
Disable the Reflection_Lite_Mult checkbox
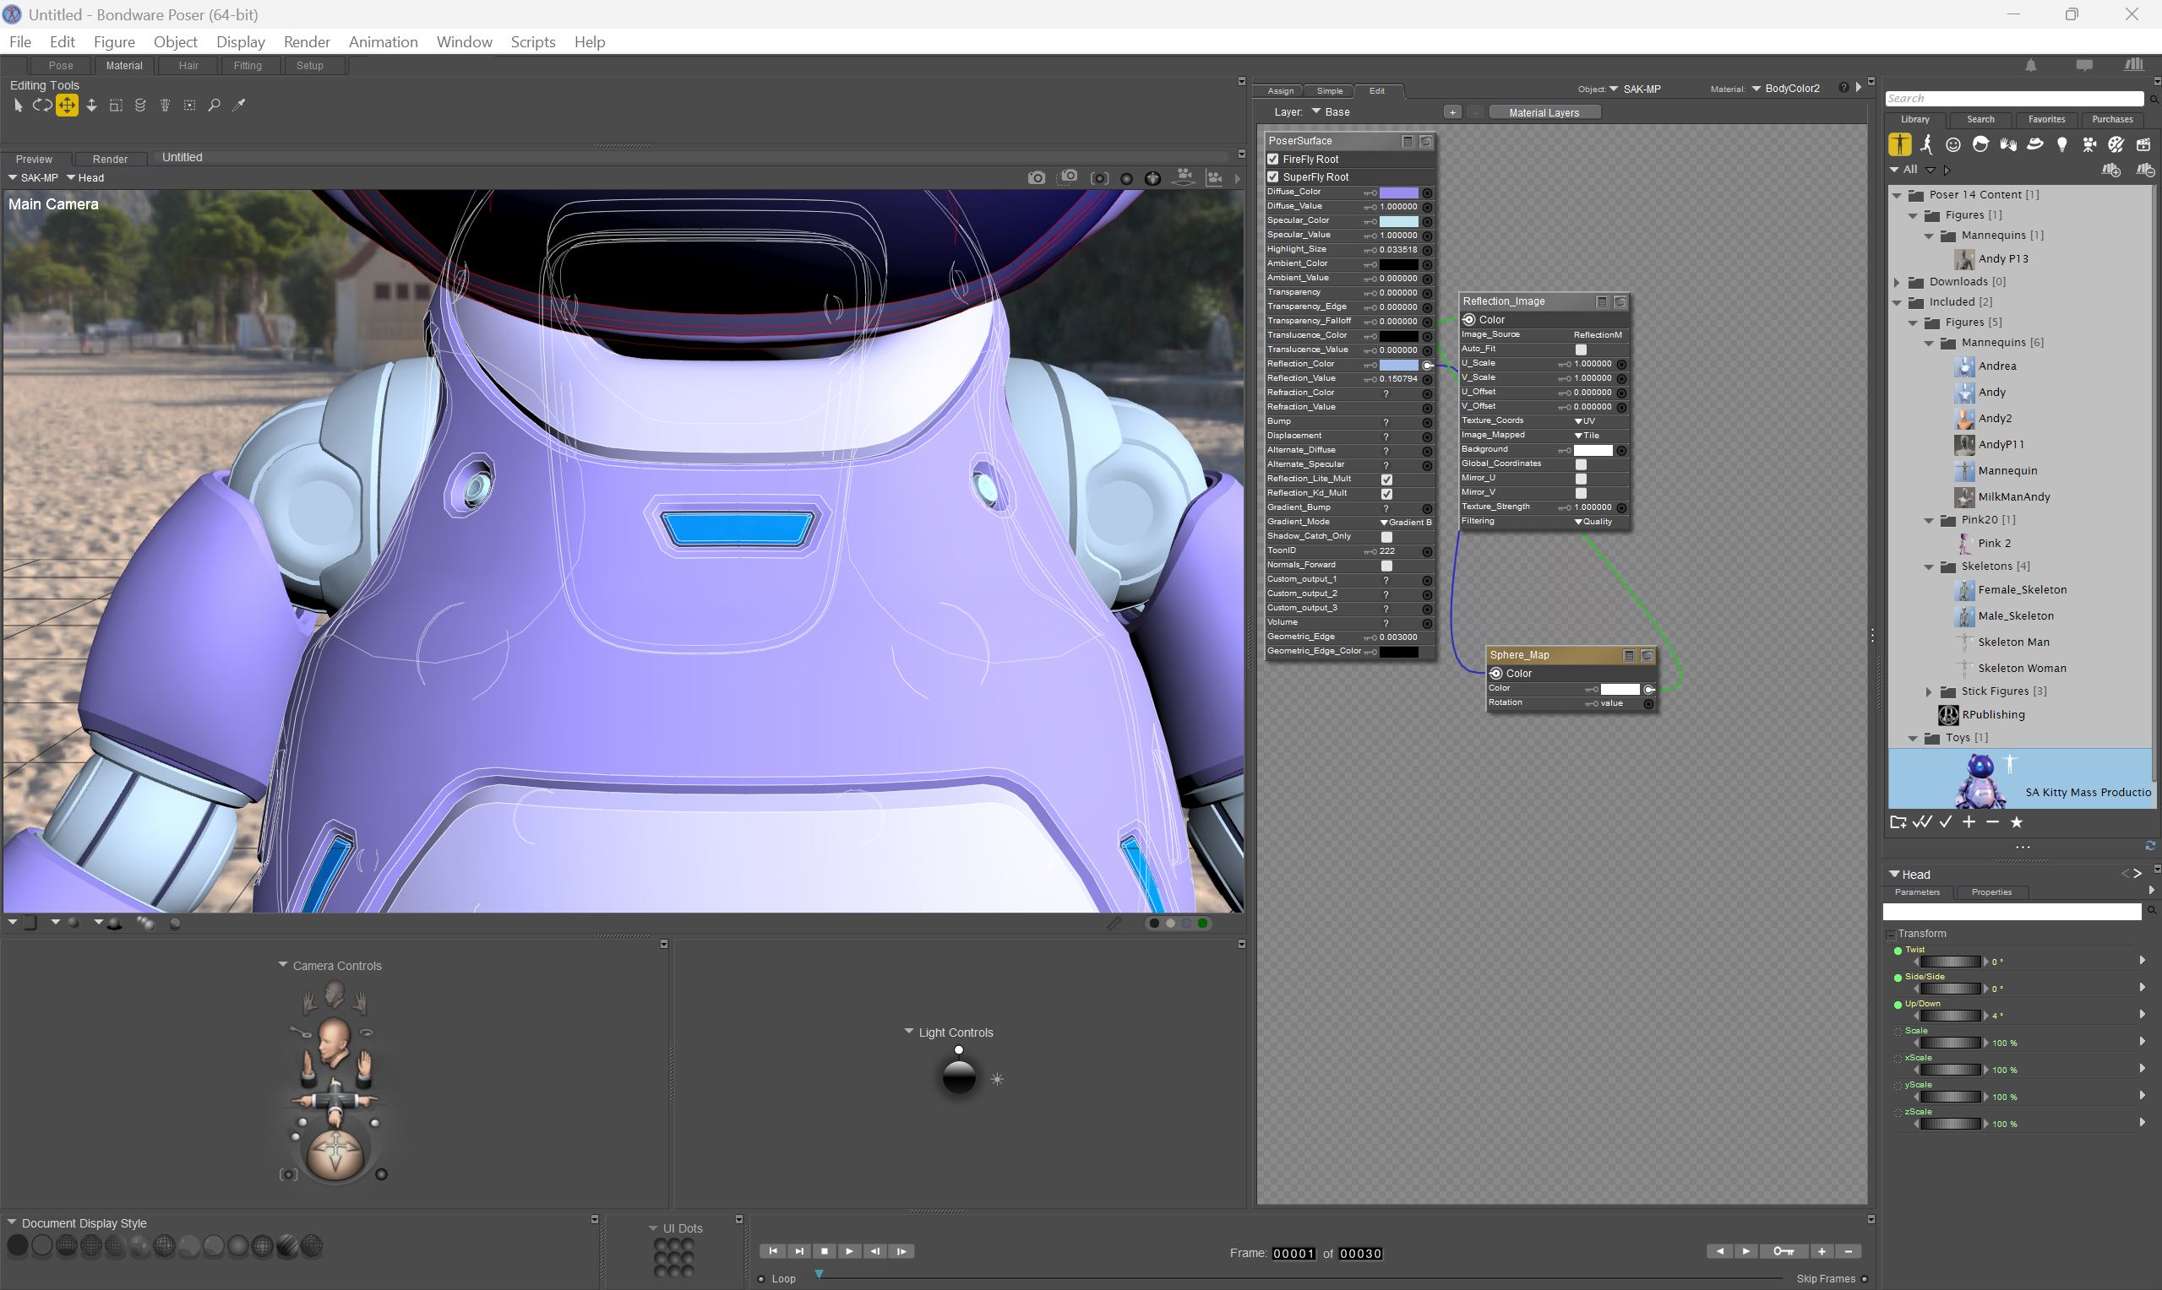click(x=1387, y=479)
